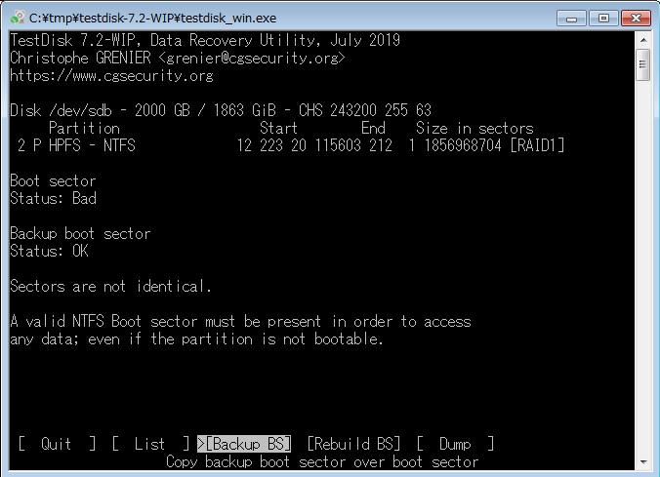
Task: Minimize the testdisk_win.exe window
Action: click(x=571, y=17)
